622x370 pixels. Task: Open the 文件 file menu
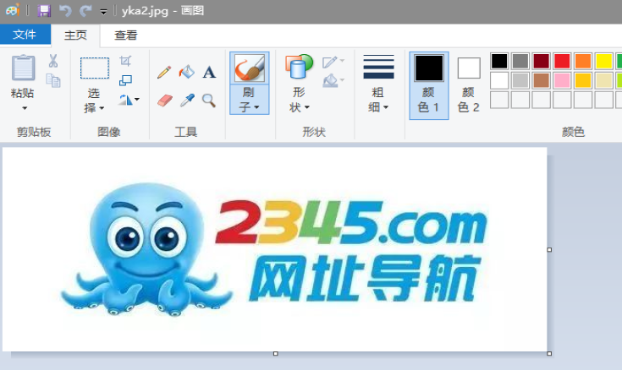tap(25, 35)
